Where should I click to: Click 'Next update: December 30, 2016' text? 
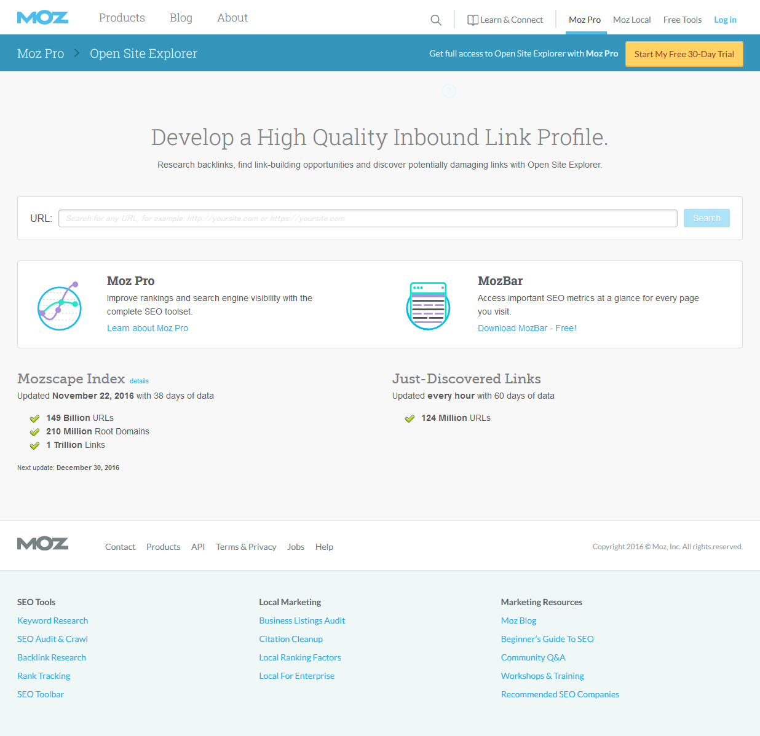tap(68, 468)
